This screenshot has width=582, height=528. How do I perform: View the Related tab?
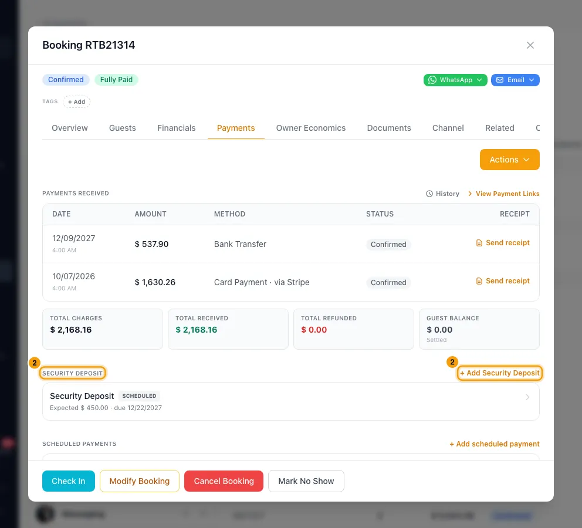500,128
